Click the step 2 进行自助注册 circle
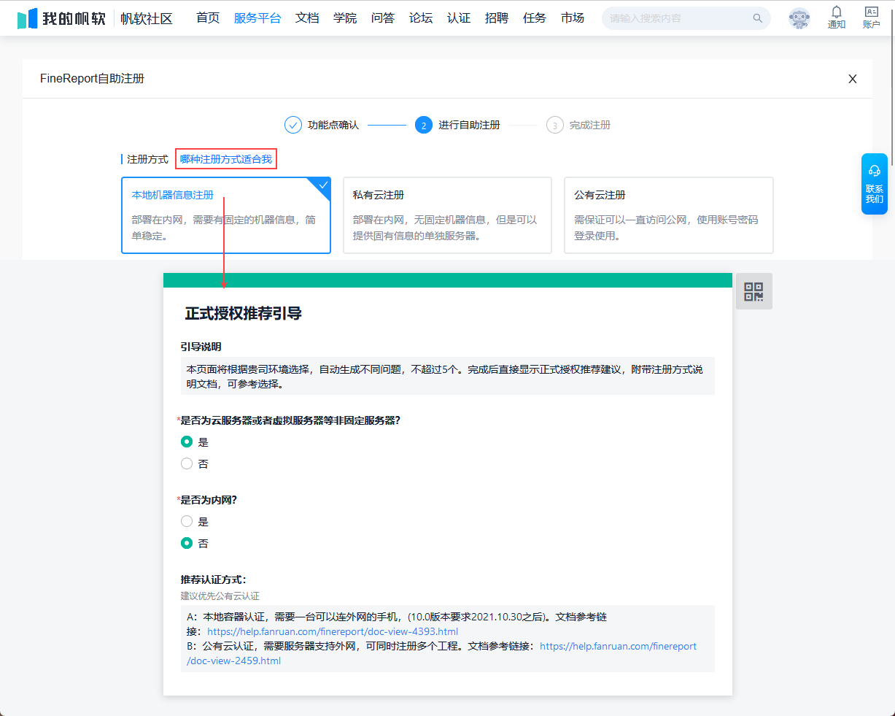 tap(424, 125)
